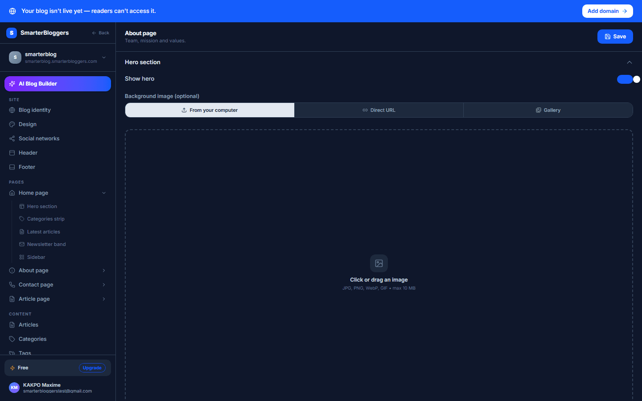Open Design via its palette icon
This screenshot has height=401, width=642.
pos(12,124)
